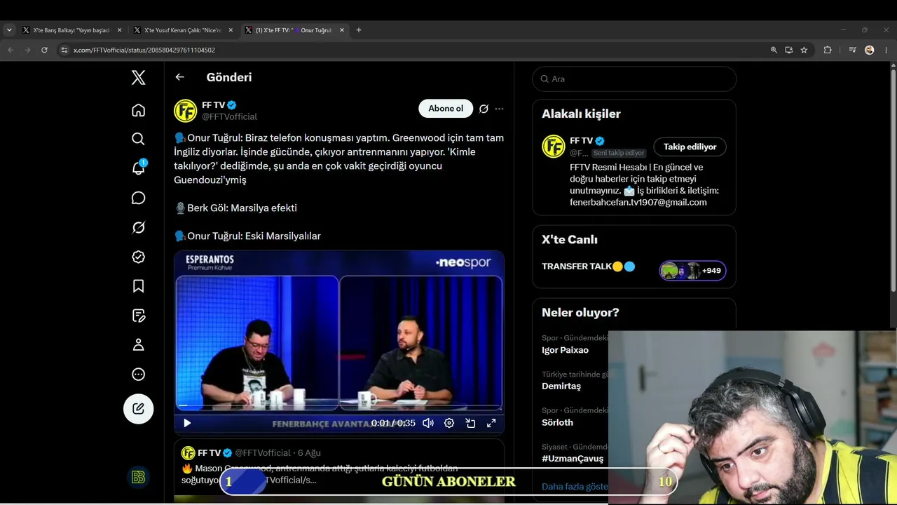Enable picture-in-picture for the video

[470, 423]
